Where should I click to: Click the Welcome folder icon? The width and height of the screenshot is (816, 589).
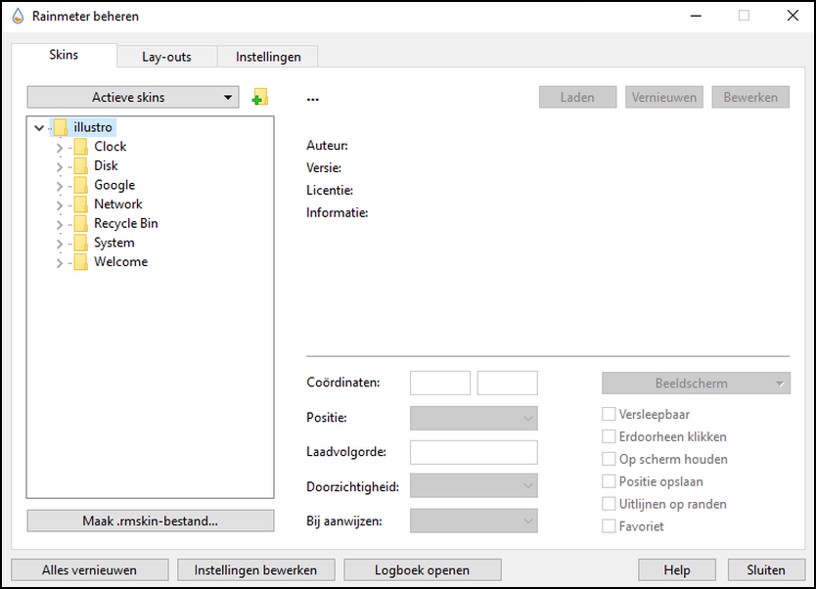(80, 262)
